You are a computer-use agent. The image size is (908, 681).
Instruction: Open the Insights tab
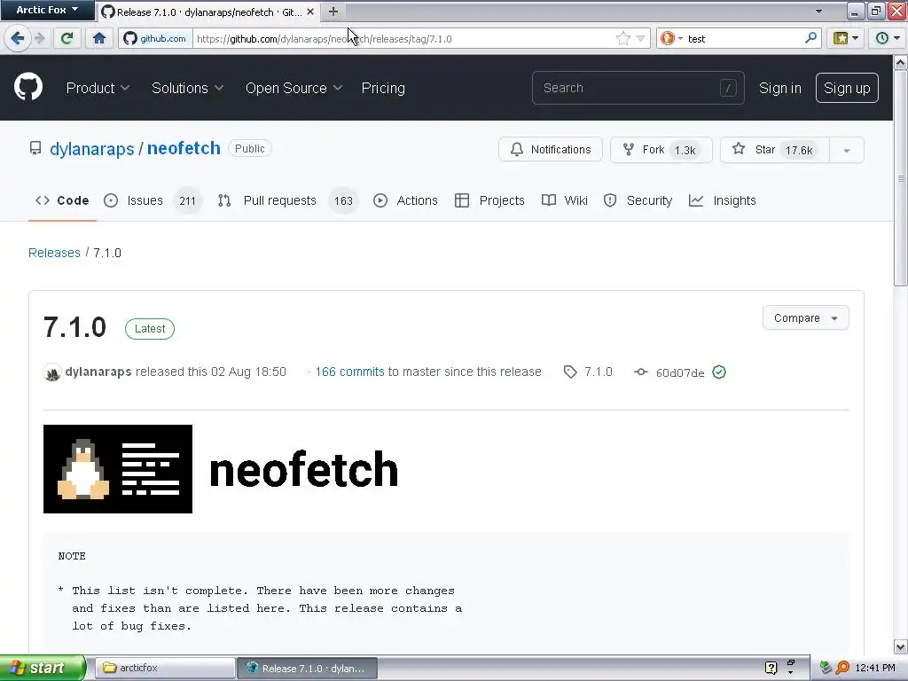tap(723, 200)
